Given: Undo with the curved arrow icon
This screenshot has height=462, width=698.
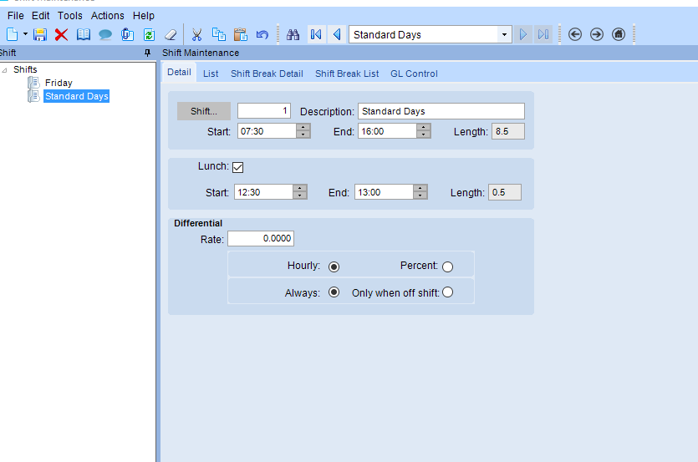Looking at the screenshot, I should point(262,34).
